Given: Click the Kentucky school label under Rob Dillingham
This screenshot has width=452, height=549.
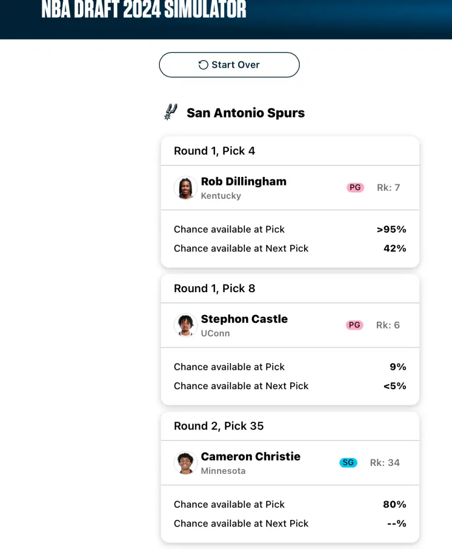Looking at the screenshot, I should coord(221,196).
